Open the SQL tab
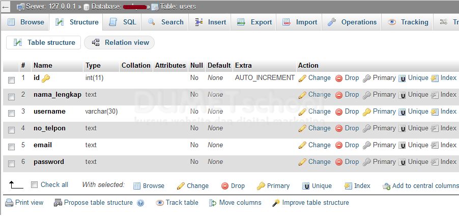 click(x=122, y=22)
